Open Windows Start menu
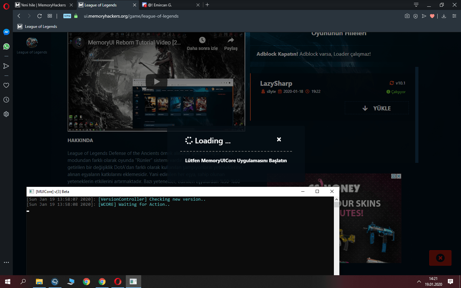The width and height of the screenshot is (461, 288). coord(8,282)
